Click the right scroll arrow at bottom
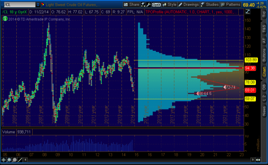The image size is (268, 165). coord(253,160)
